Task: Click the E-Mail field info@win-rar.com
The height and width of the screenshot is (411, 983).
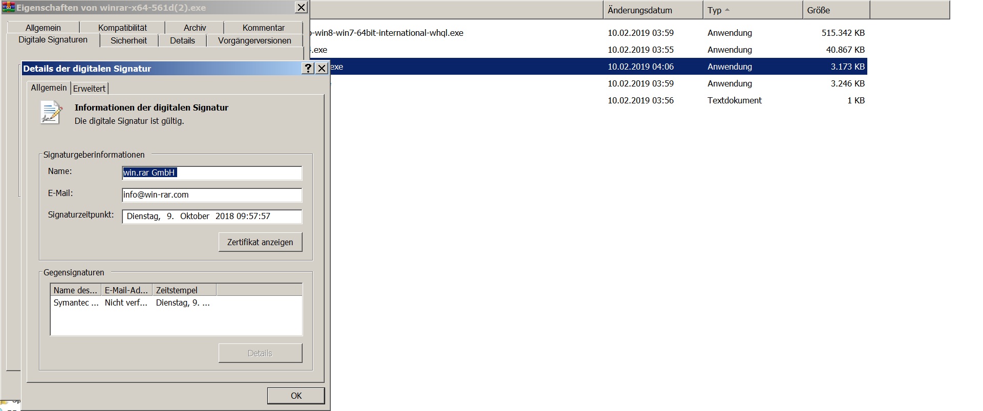Action: click(x=212, y=195)
